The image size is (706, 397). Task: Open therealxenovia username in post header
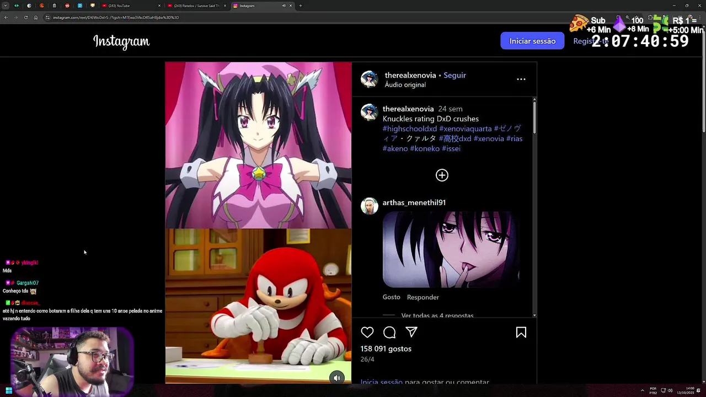pyautogui.click(x=410, y=75)
